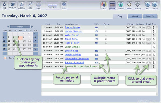Open the Willie Nelson appointment
161x103 pixels.
(x=72, y=35)
